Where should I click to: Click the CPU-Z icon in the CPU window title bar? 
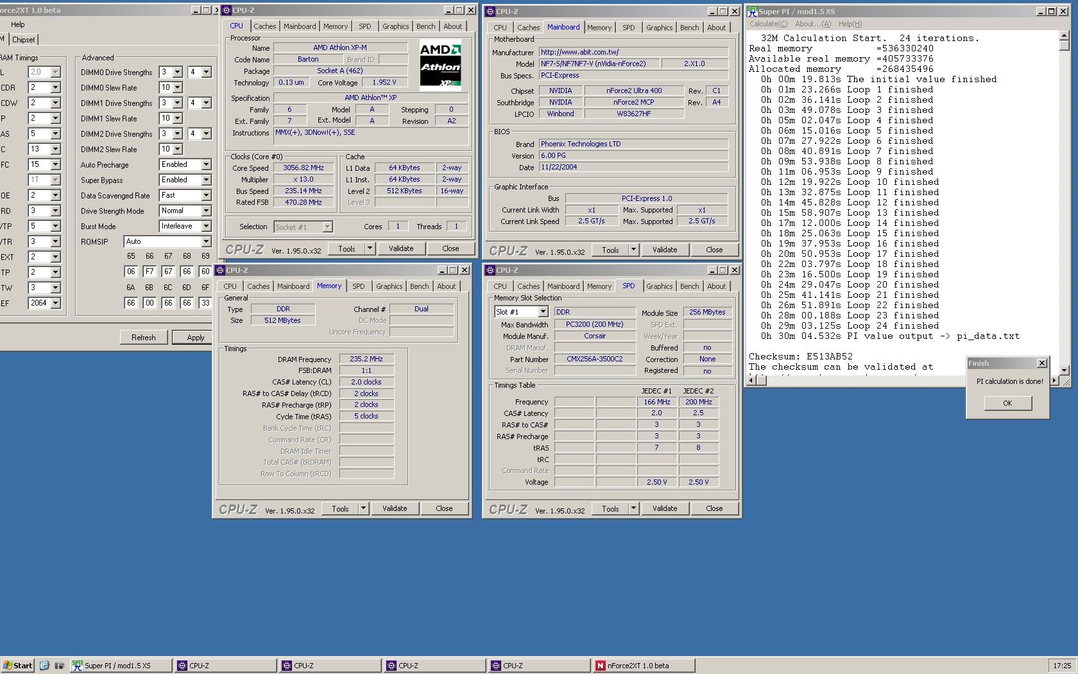tap(227, 10)
